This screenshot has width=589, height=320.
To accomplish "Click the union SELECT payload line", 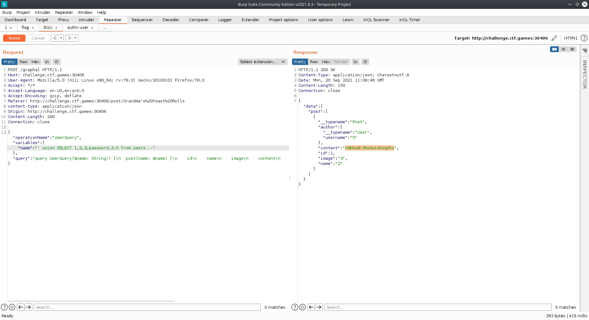I will [148, 148].
